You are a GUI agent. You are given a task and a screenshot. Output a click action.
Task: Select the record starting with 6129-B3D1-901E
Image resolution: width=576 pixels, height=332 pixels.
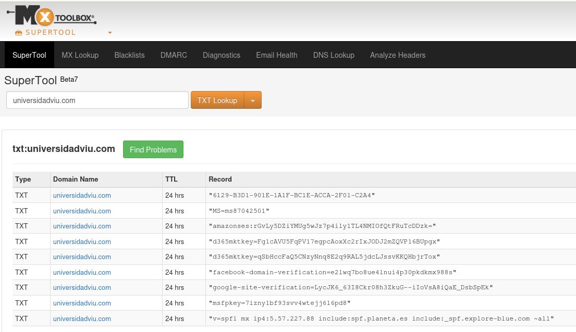pyautogui.click(x=292, y=195)
